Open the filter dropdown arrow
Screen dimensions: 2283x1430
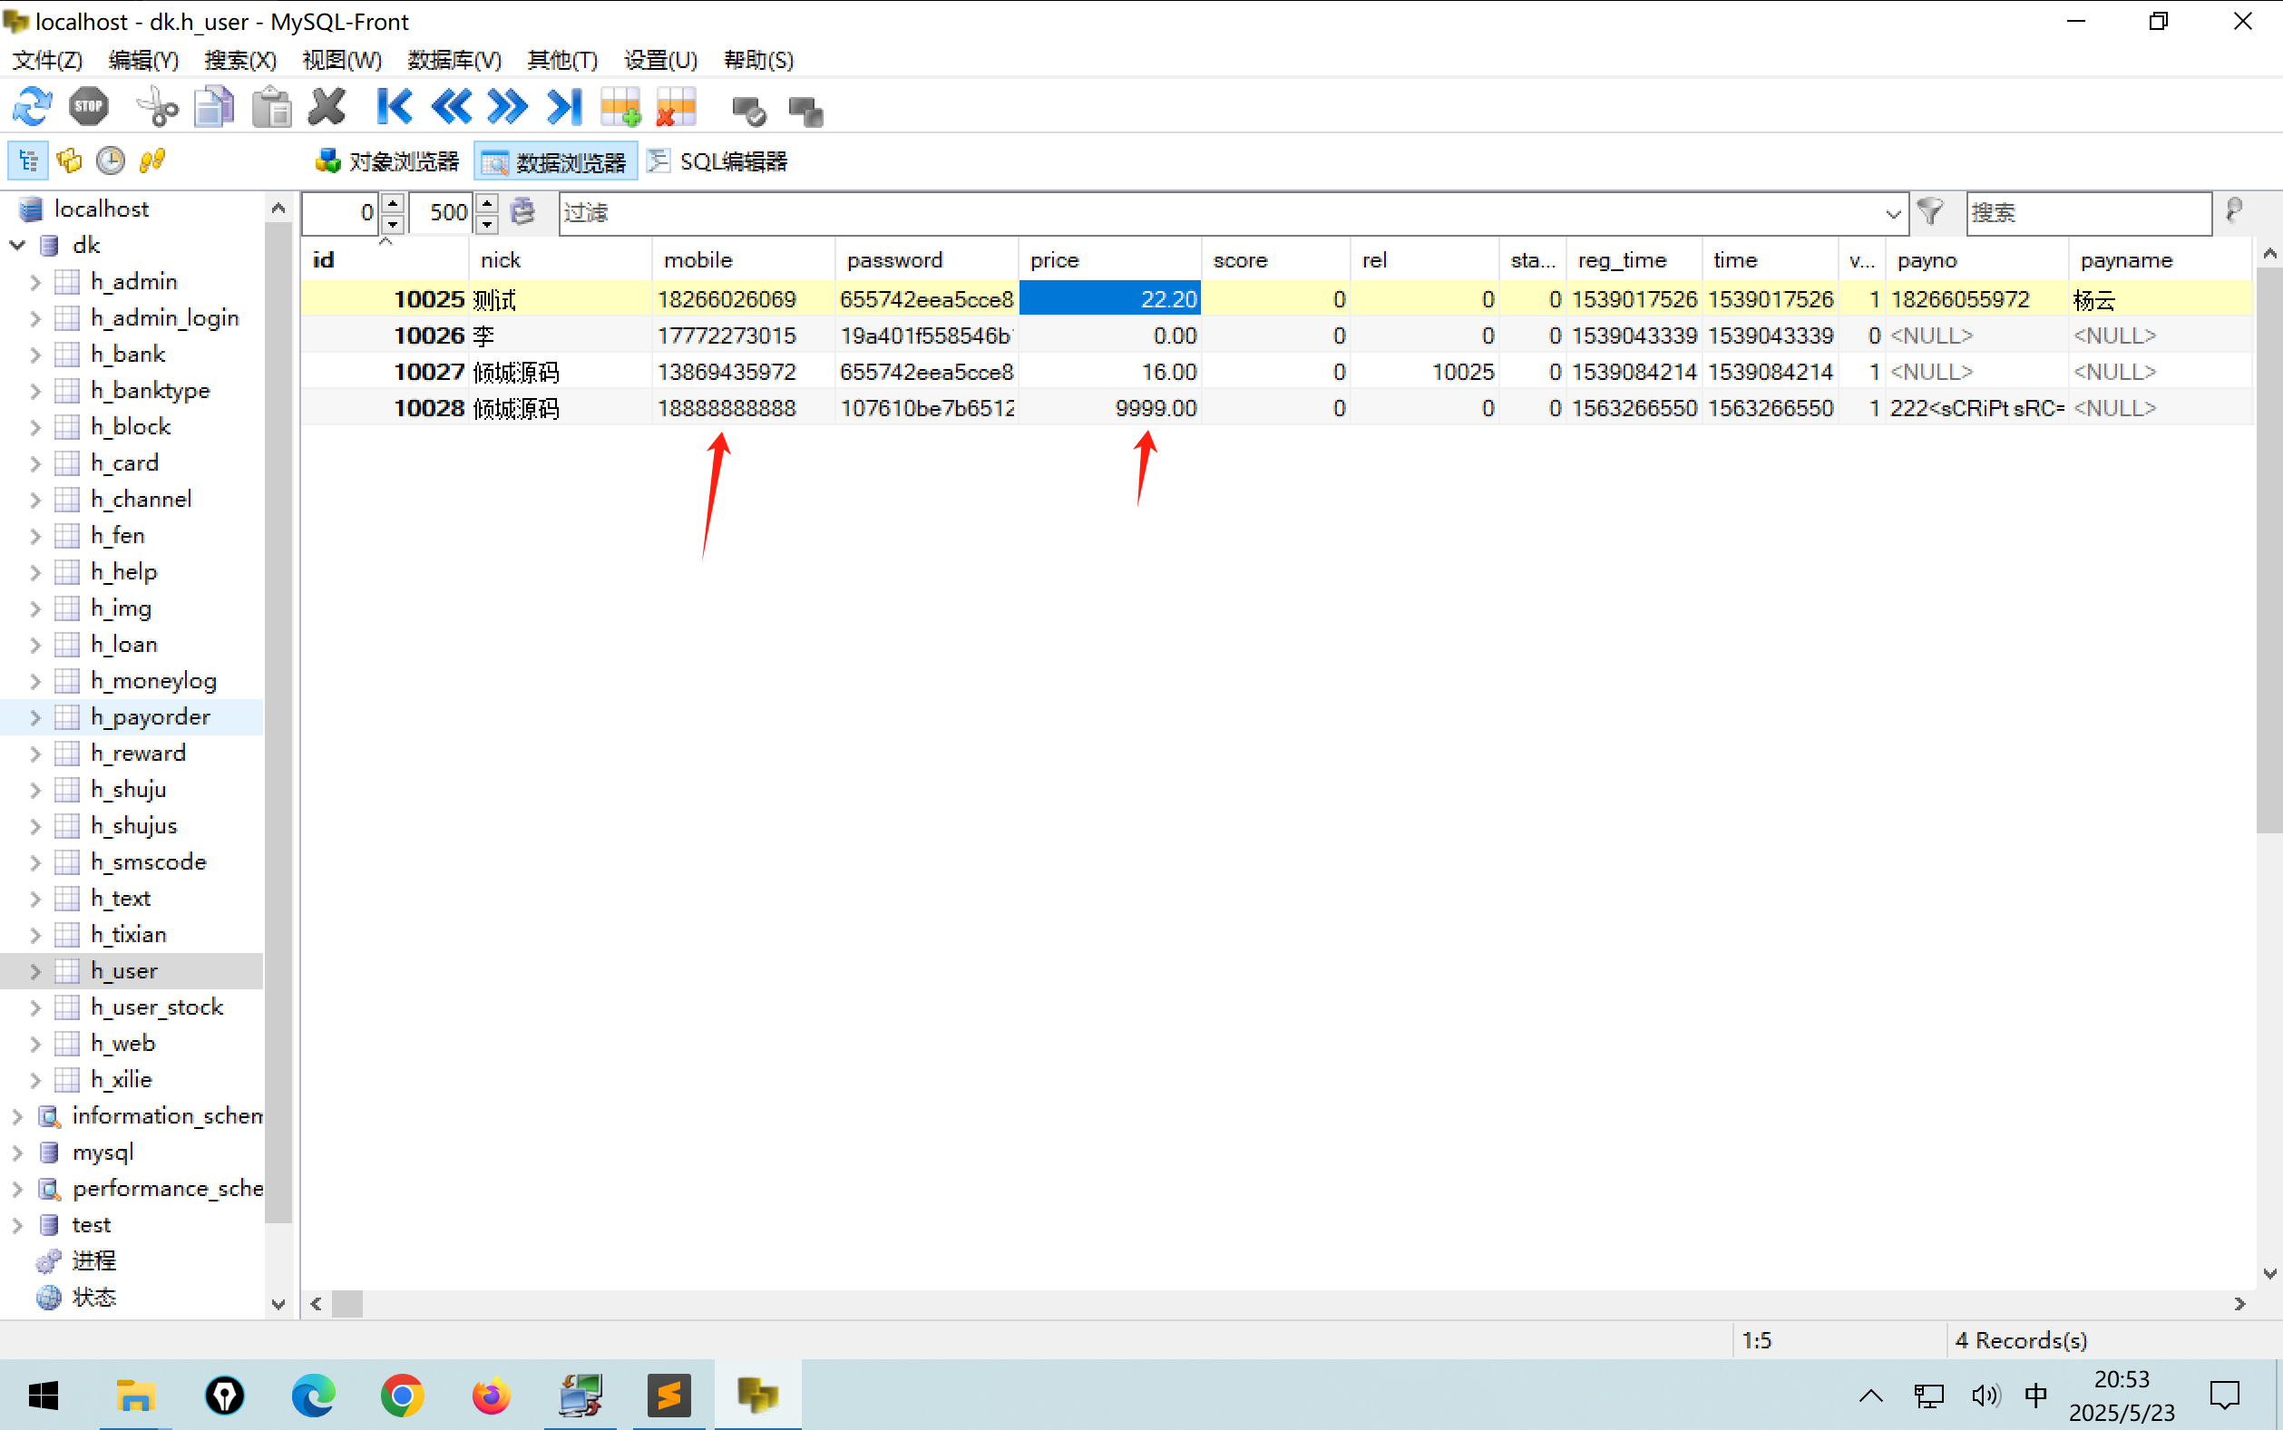1892,214
